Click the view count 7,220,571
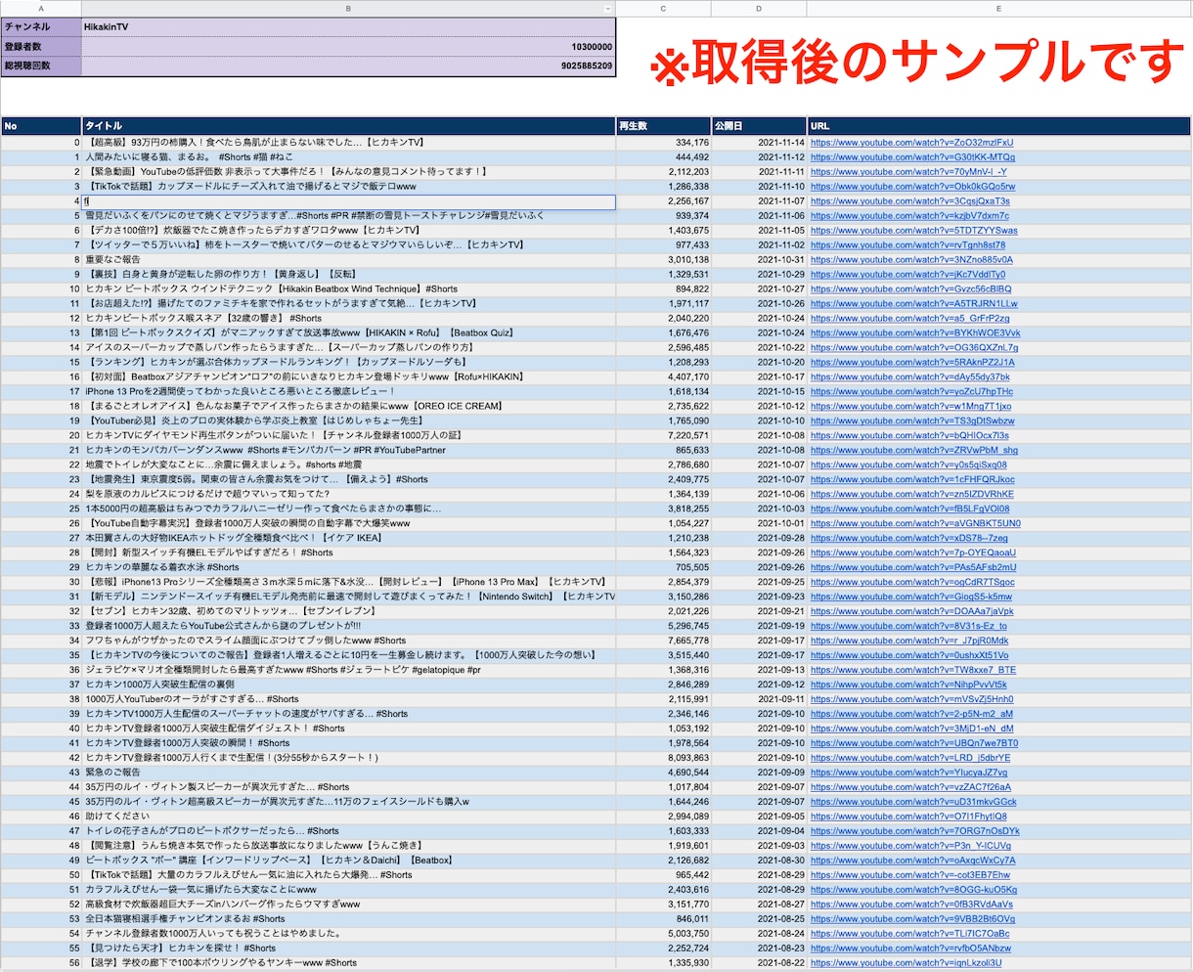The image size is (1193, 972). pyautogui.click(x=689, y=436)
